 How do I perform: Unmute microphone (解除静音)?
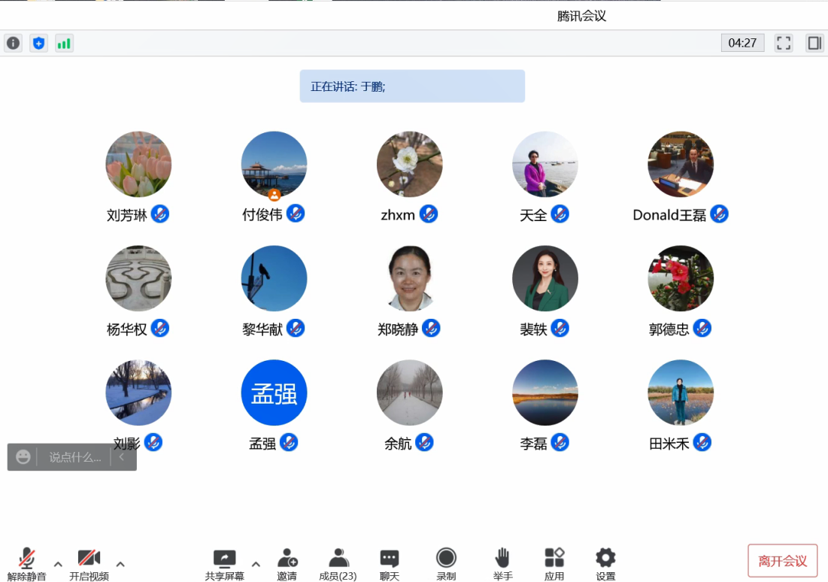click(x=27, y=563)
